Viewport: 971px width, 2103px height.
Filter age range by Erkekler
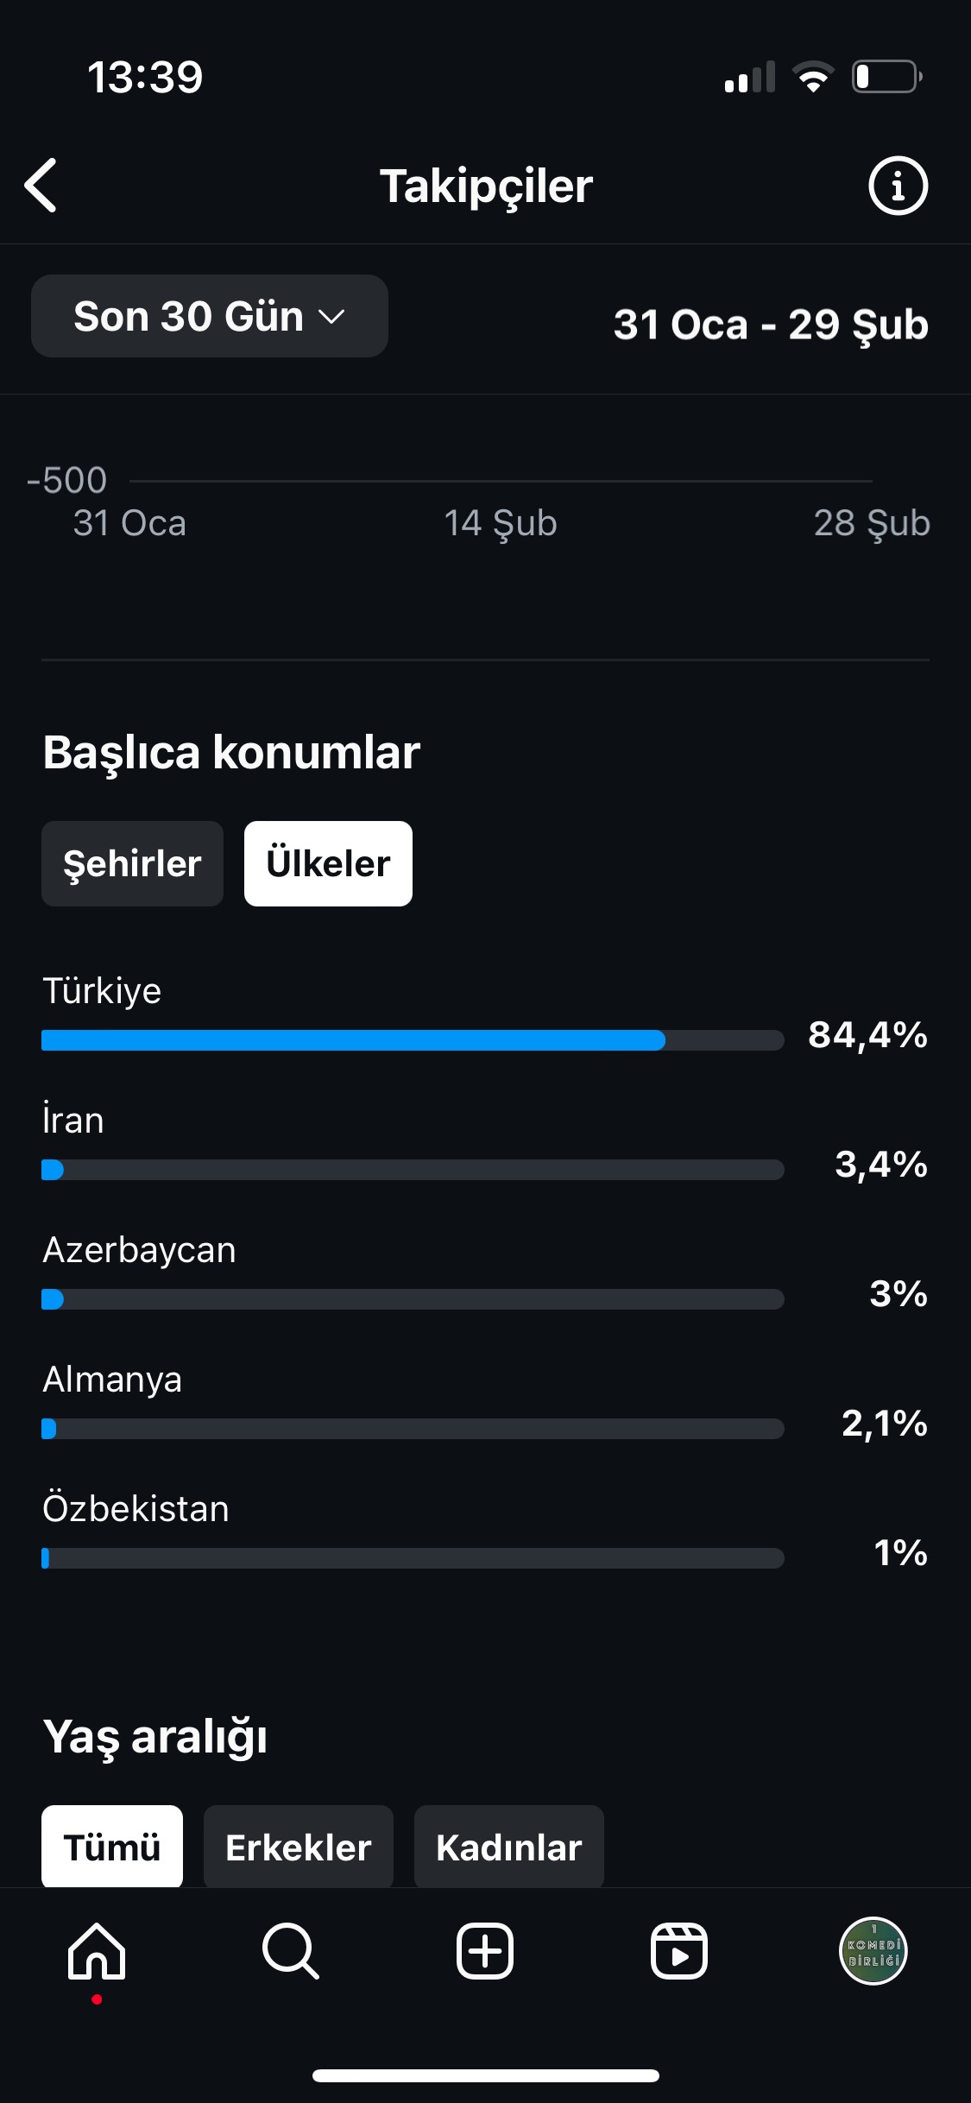[x=299, y=1847]
